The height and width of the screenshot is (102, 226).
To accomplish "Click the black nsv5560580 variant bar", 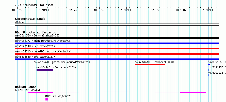I will point(117,38).
